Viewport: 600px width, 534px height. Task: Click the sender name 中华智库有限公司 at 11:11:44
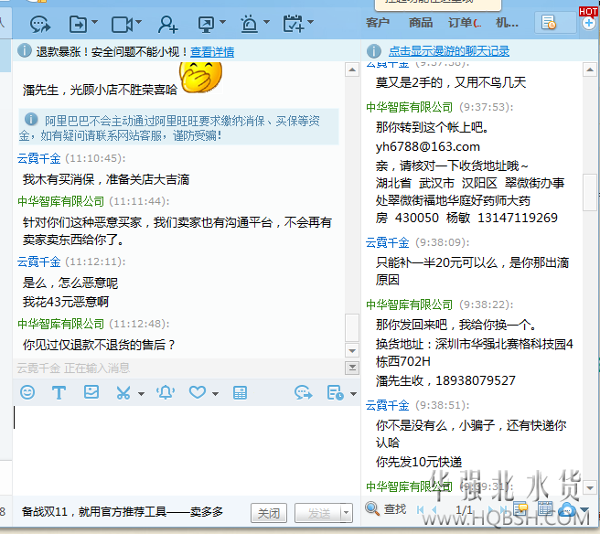[61, 201]
